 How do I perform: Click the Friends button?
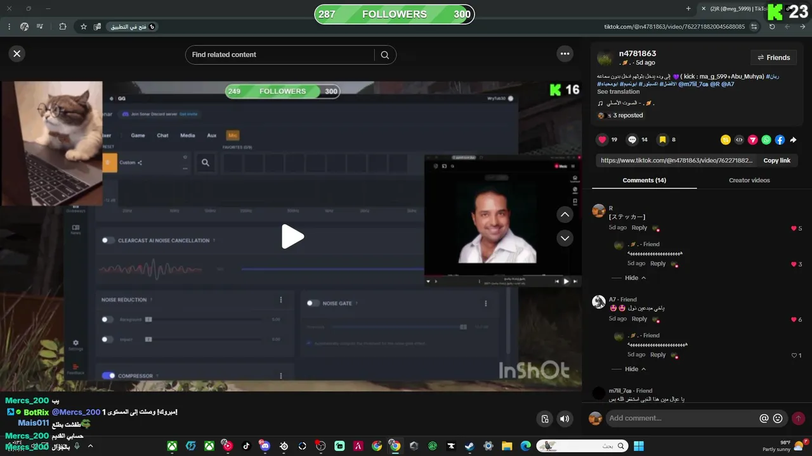[x=773, y=58]
